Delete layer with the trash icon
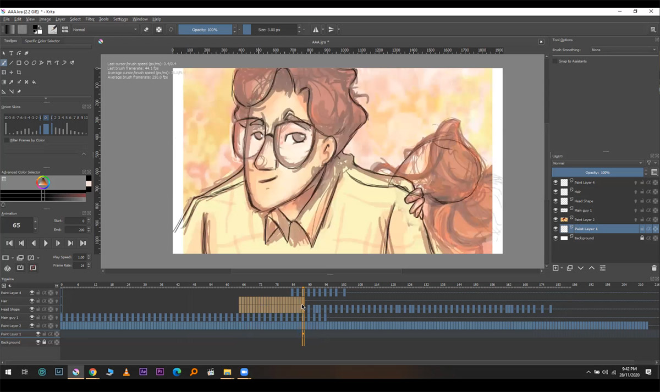 [654, 268]
